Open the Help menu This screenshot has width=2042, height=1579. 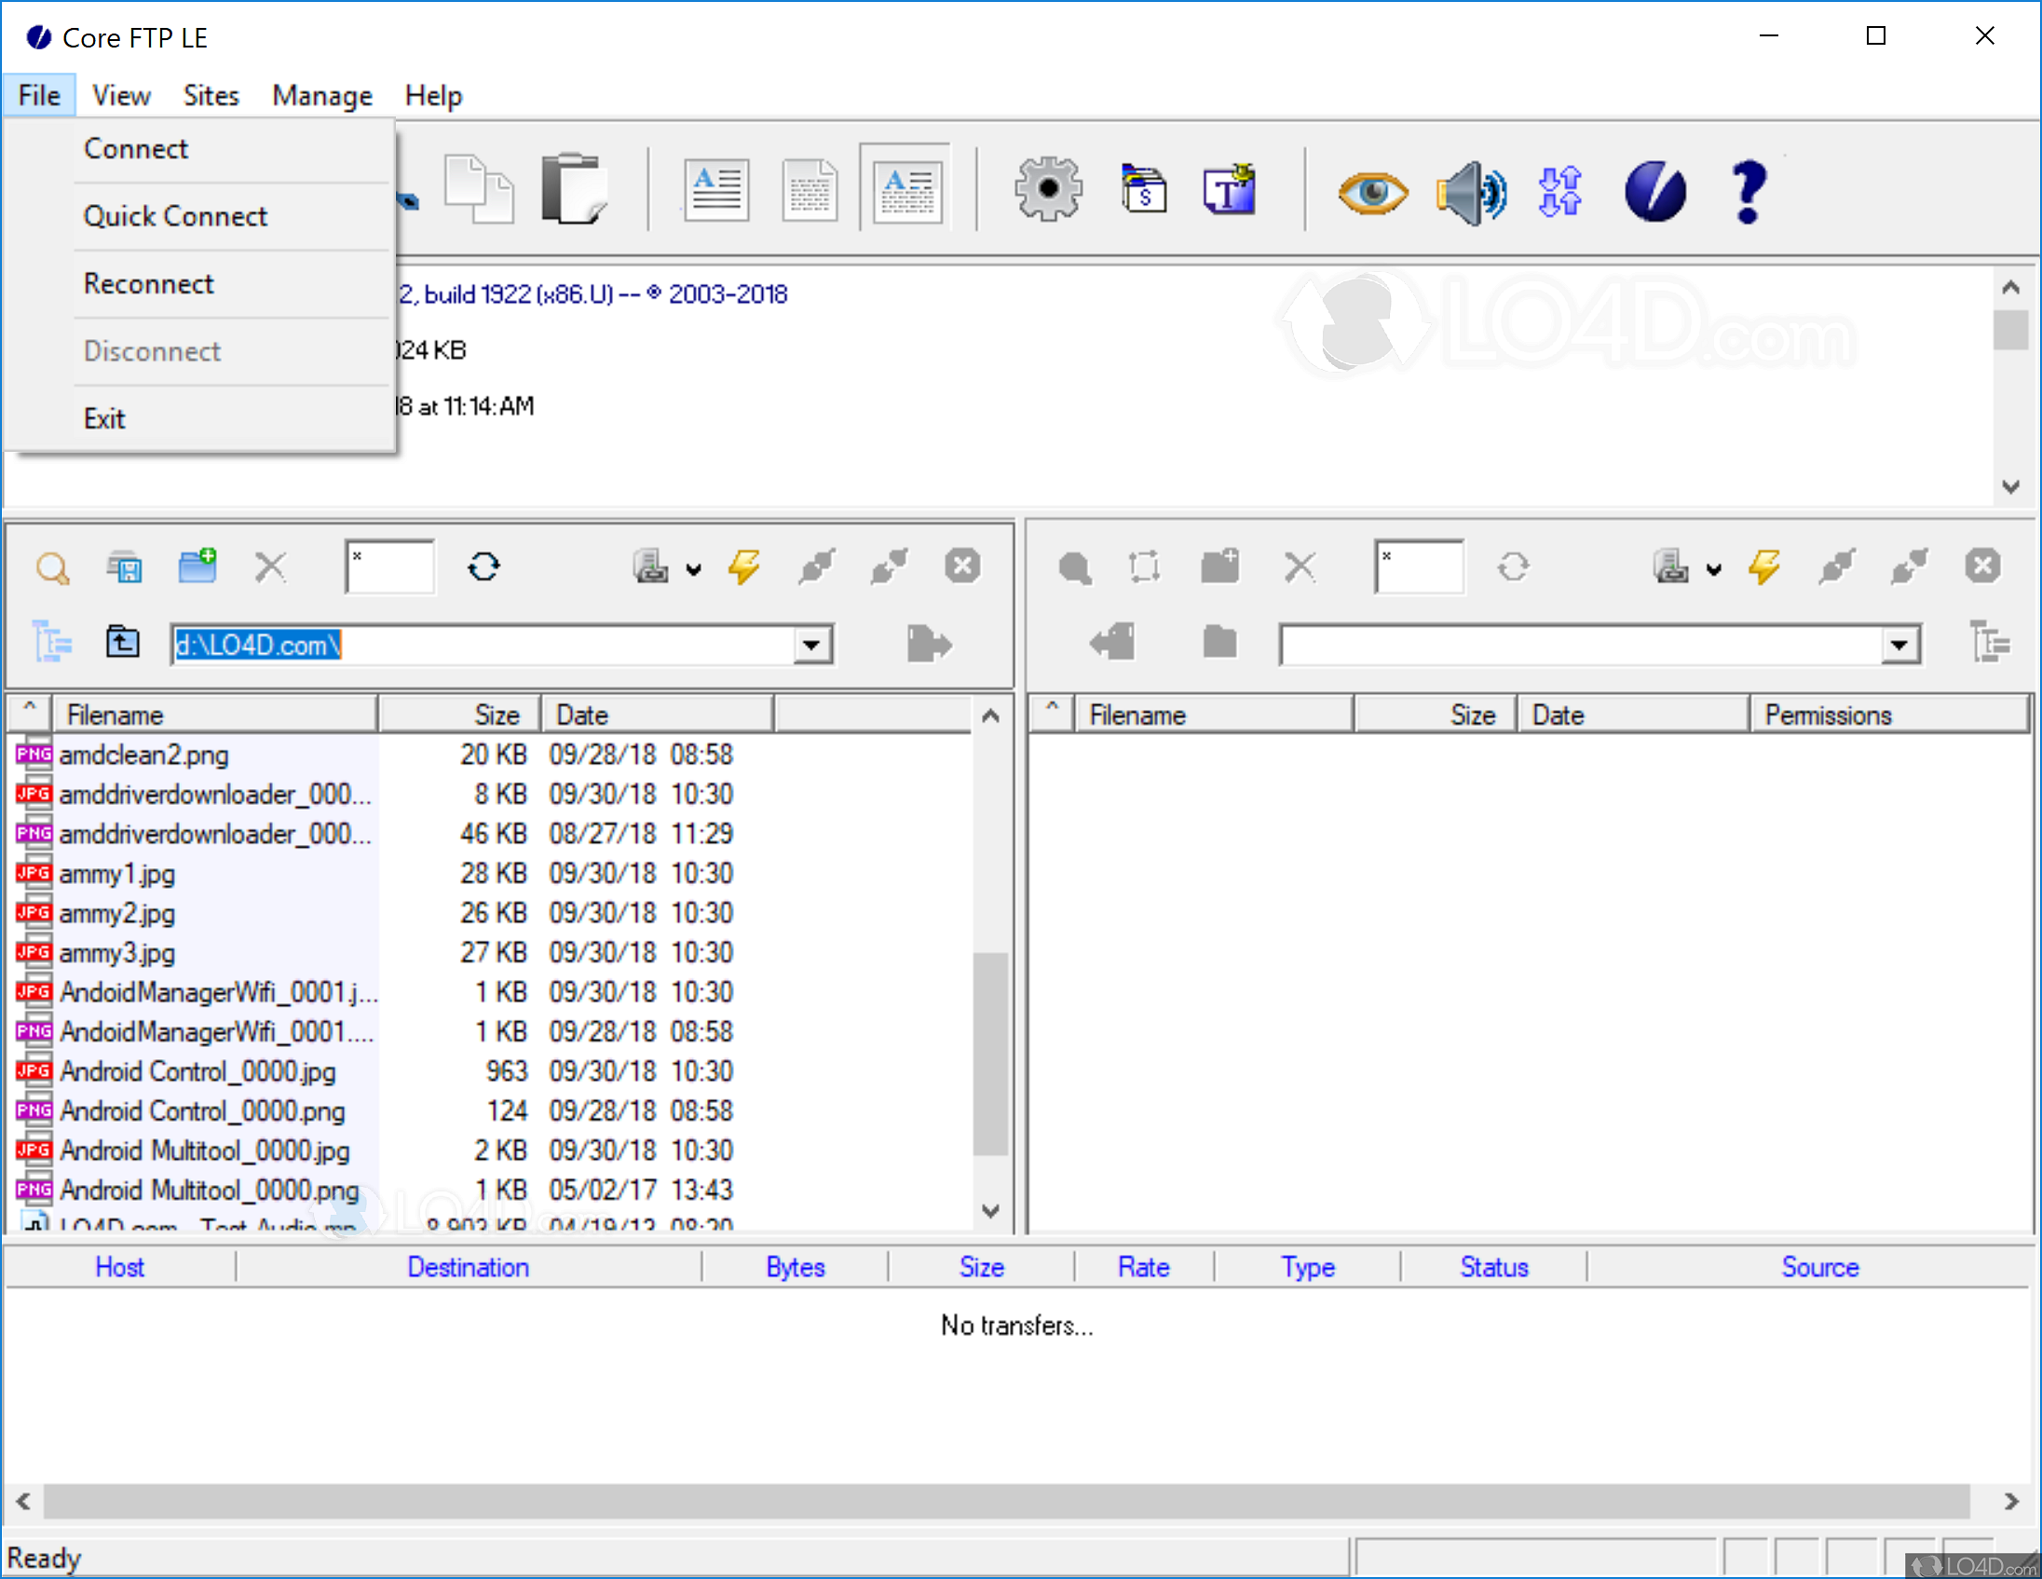pyautogui.click(x=433, y=95)
